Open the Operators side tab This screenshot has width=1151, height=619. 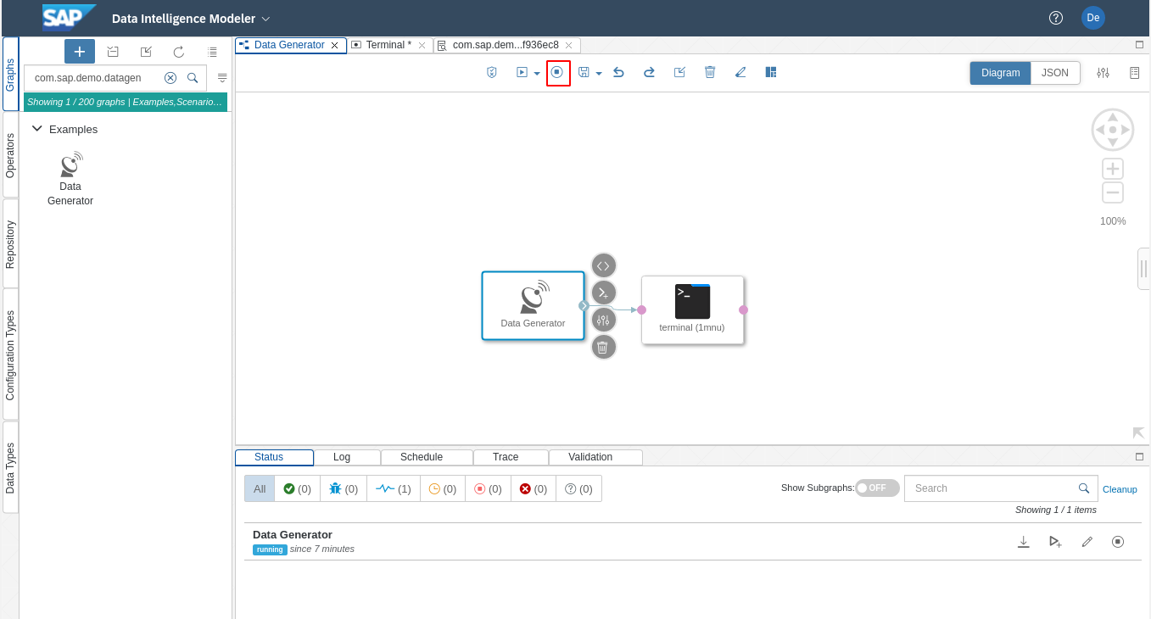pyautogui.click(x=10, y=154)
